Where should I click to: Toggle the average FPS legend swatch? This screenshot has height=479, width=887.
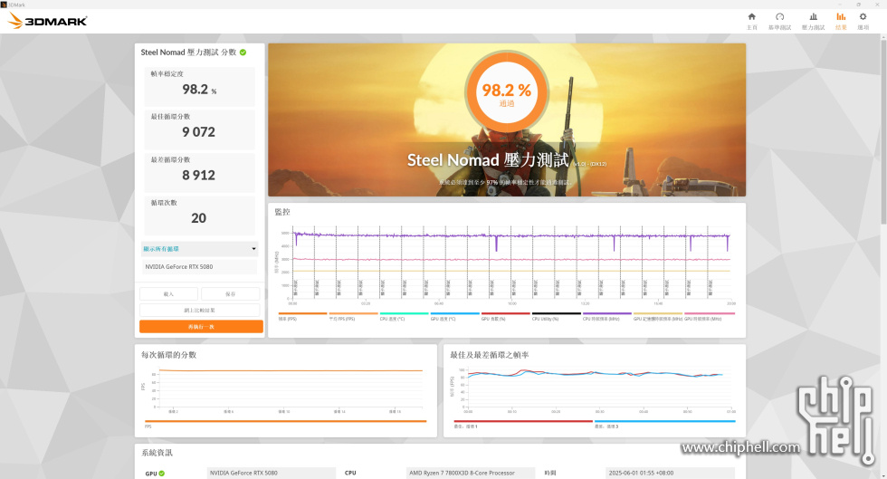(x=354, y=313)
